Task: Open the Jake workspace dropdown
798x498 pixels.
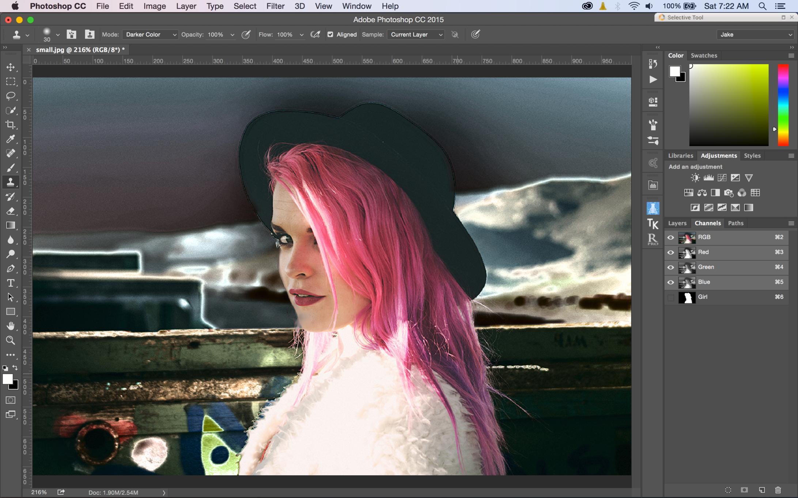Action: [x=755, y=34]
